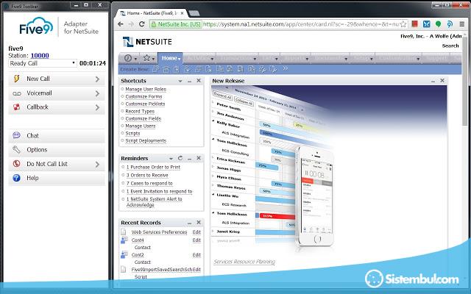This screenshot has height=294, width=471.
Task: Click the Home NetSuite browser tab title
Action: tap(152, 13)
